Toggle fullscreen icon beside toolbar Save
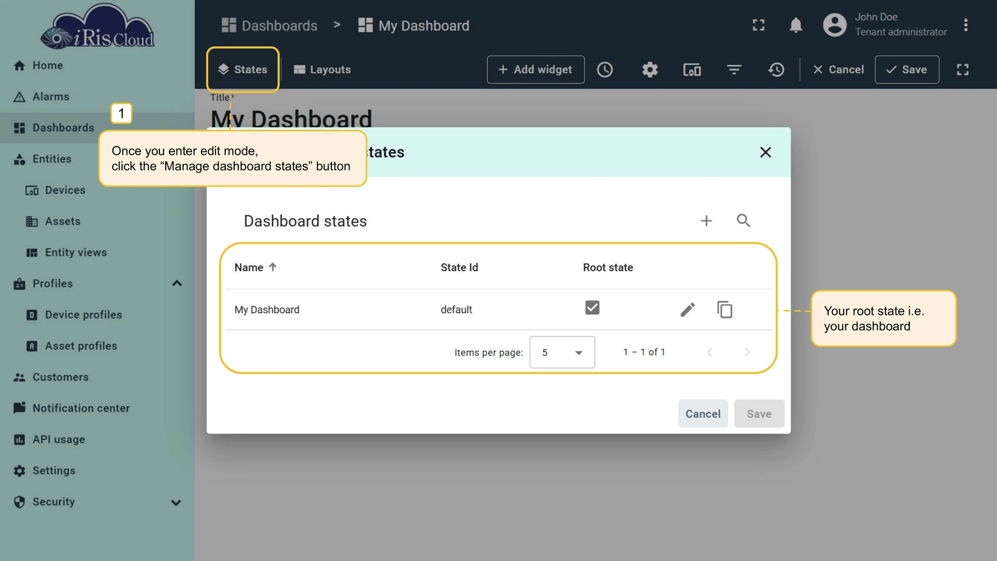 963,70
